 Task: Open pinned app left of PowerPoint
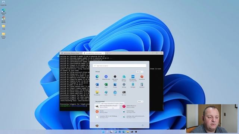(133, 78)
